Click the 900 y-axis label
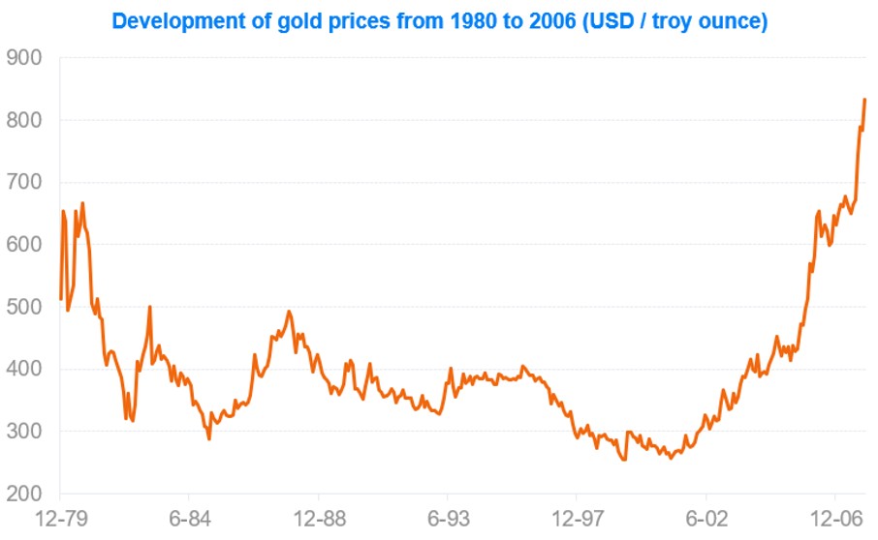The width and height of the screenshot is (878, 540). [x=24, y=58]
